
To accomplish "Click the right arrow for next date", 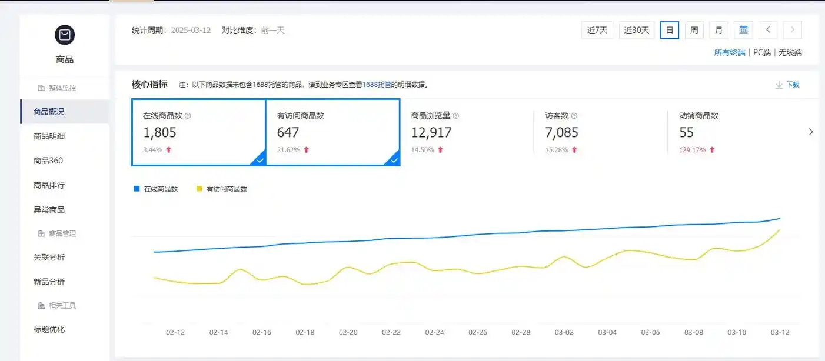I will coord(793,29).
